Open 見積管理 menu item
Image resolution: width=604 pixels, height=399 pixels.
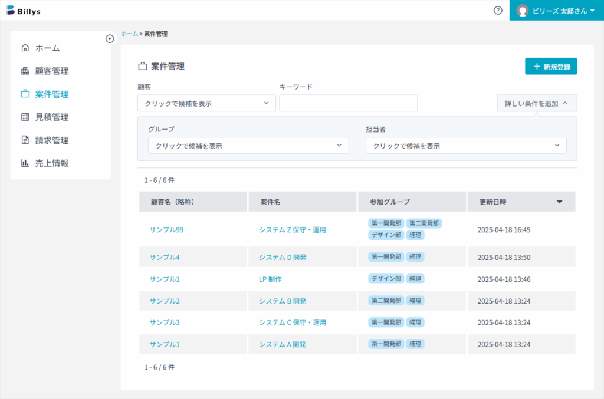pos(52,117)
